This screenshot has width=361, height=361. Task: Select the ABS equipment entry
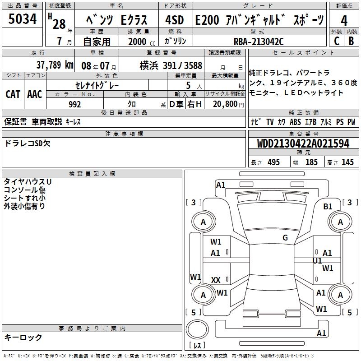(x=295, y=122)
